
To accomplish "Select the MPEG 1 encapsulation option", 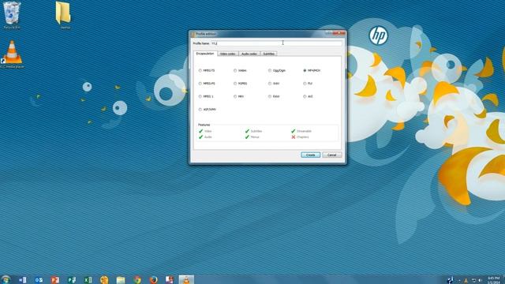I will point(206,96).
